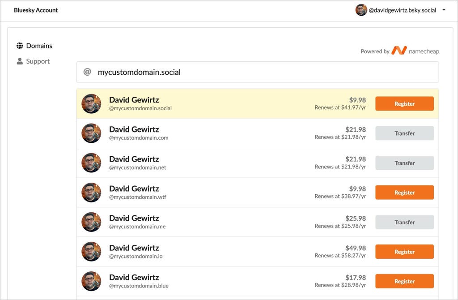Click the @mycustomdomain.social handle text
The height and width of the screenshot is (300, 458).
140,108
